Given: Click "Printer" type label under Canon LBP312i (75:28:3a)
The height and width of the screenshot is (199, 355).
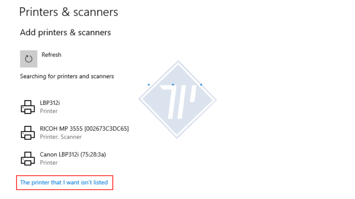Looking at the screenshot, I should coord(49,162).
